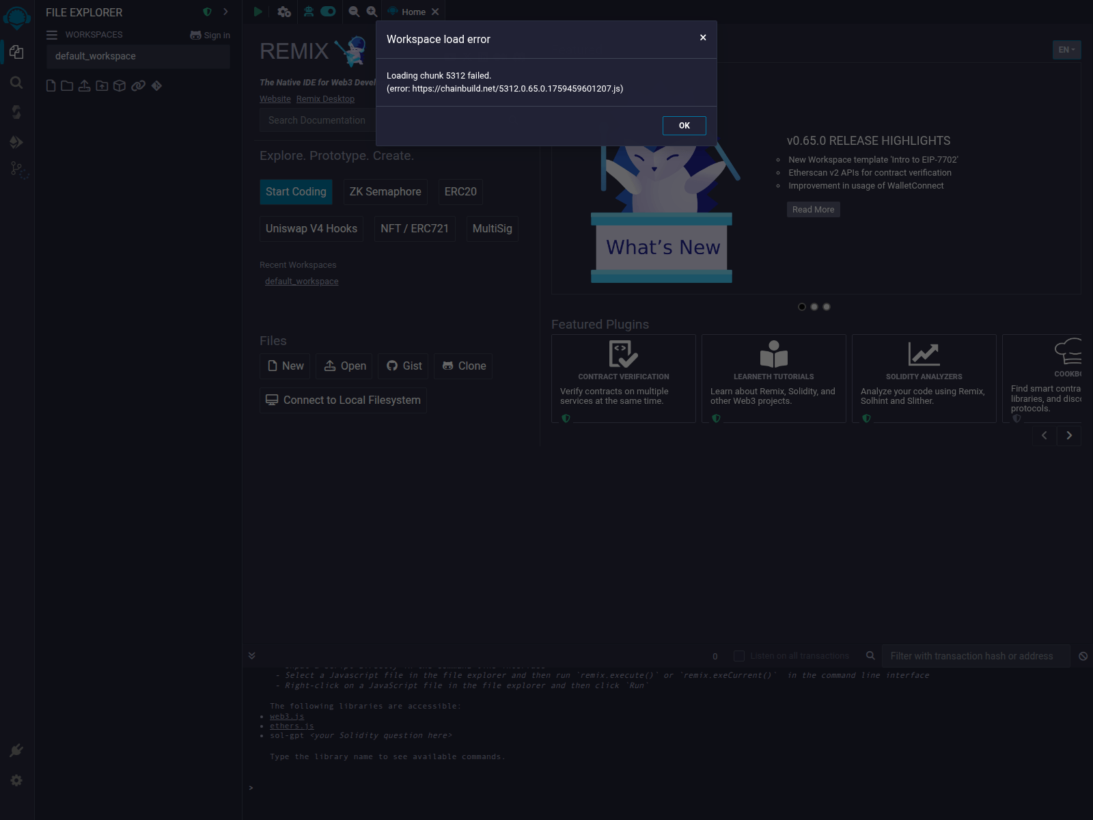Choose NFT / ERC721 template
This screenshot has width=1093, height=820.
click(x=415, y=229)
